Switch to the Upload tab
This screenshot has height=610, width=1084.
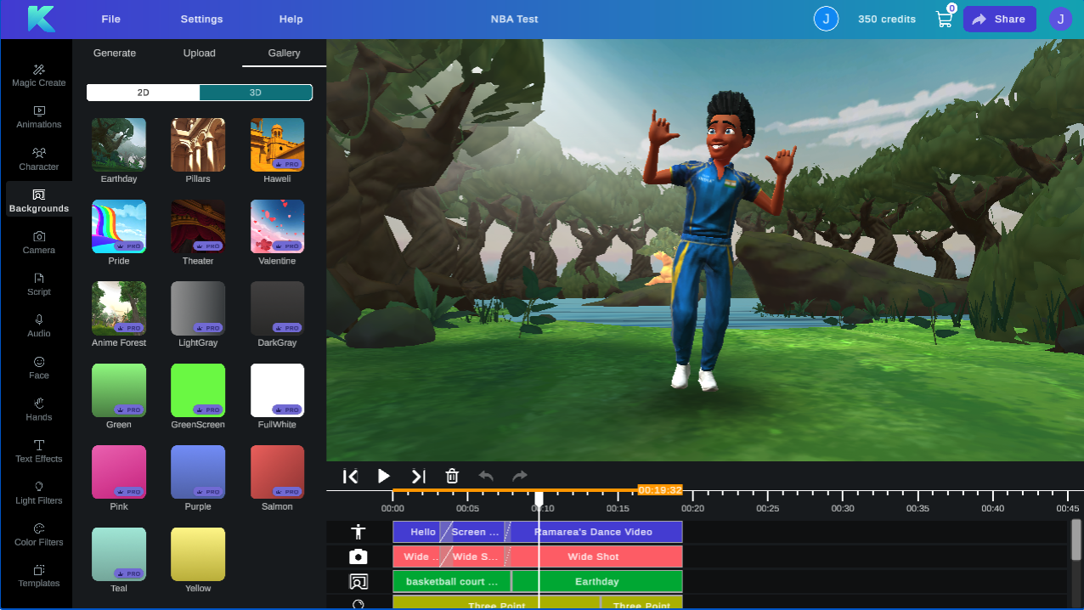coord(199,53)
